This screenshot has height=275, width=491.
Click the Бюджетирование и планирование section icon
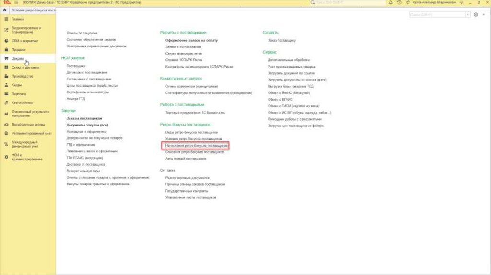[6, 30]
